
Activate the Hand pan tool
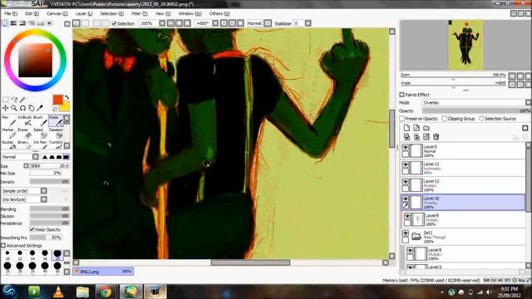click(x=32, y=108)
